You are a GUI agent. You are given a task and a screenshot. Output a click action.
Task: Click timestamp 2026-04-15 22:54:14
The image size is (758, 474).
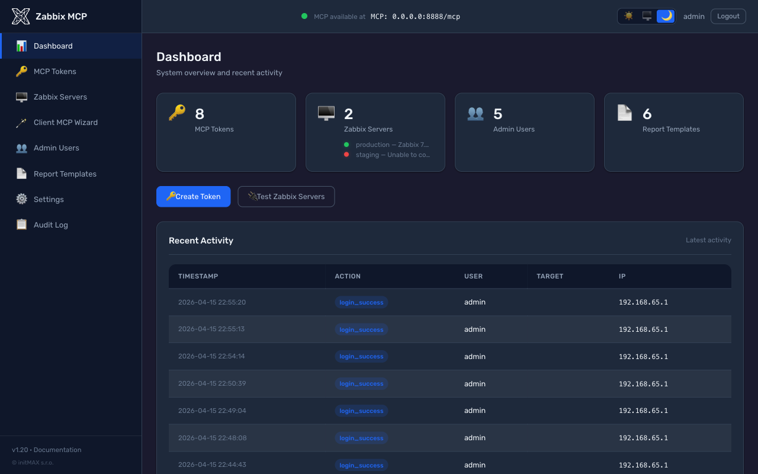point(211,356)
